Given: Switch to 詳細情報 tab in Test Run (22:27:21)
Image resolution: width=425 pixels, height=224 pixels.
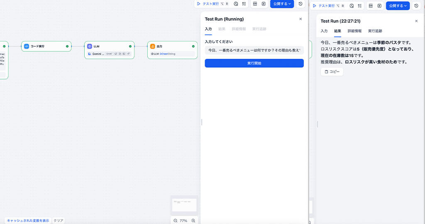Looking at the screenshot, I should (x=354, y=31).
